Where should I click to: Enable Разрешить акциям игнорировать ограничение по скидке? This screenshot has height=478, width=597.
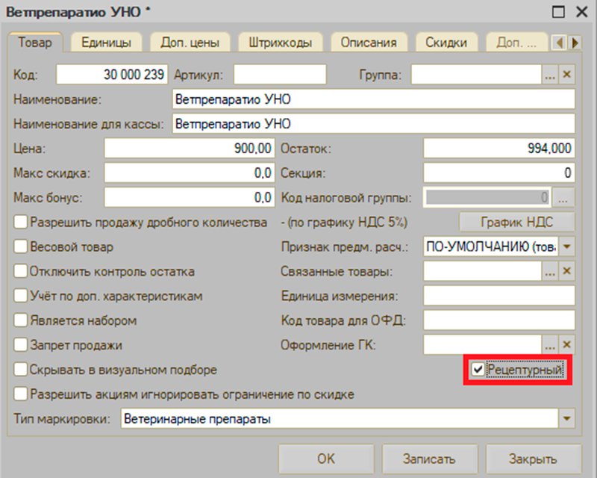click(x=21, y=394)
